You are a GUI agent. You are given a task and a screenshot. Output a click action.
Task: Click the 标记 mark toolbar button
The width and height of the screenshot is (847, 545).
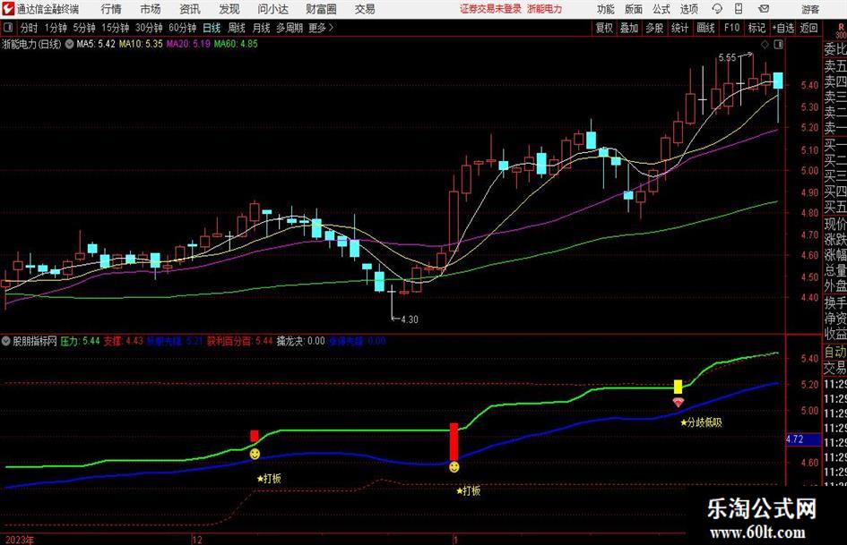(756, 28)
